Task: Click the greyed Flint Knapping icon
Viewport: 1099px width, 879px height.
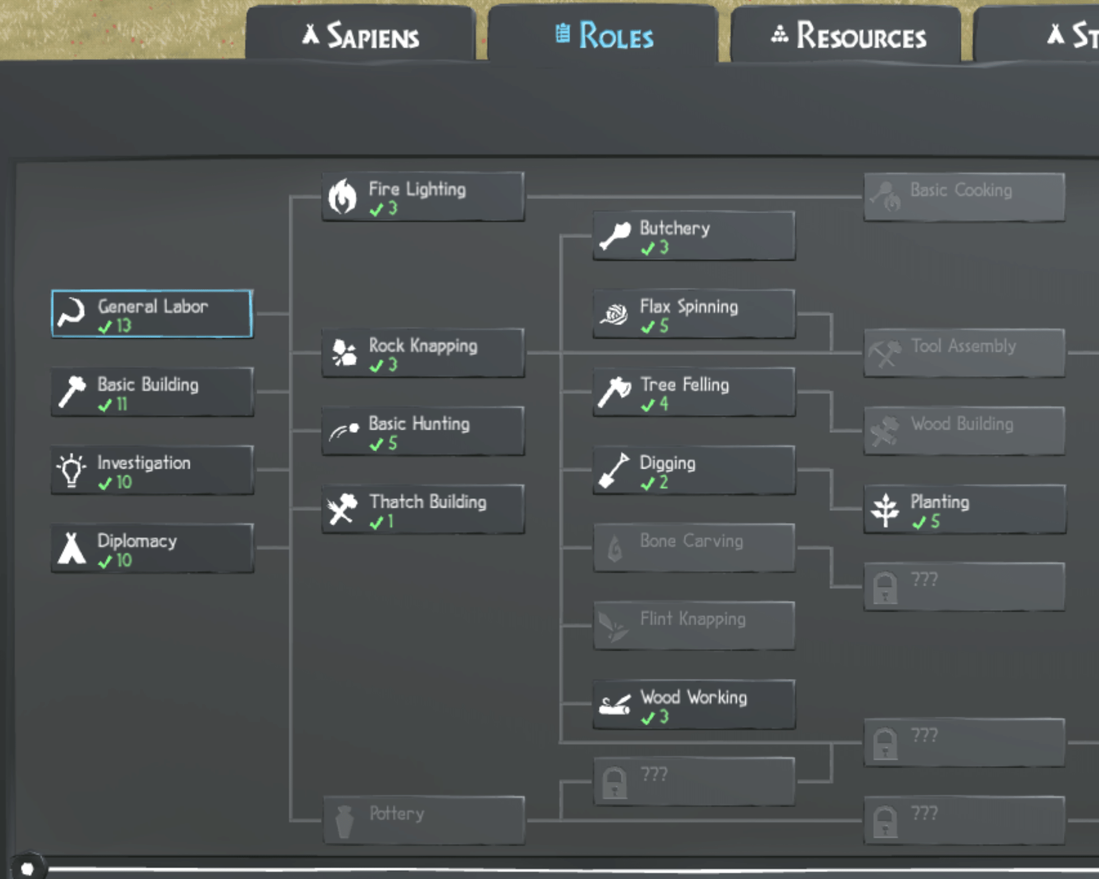Action: coord(613,627)
